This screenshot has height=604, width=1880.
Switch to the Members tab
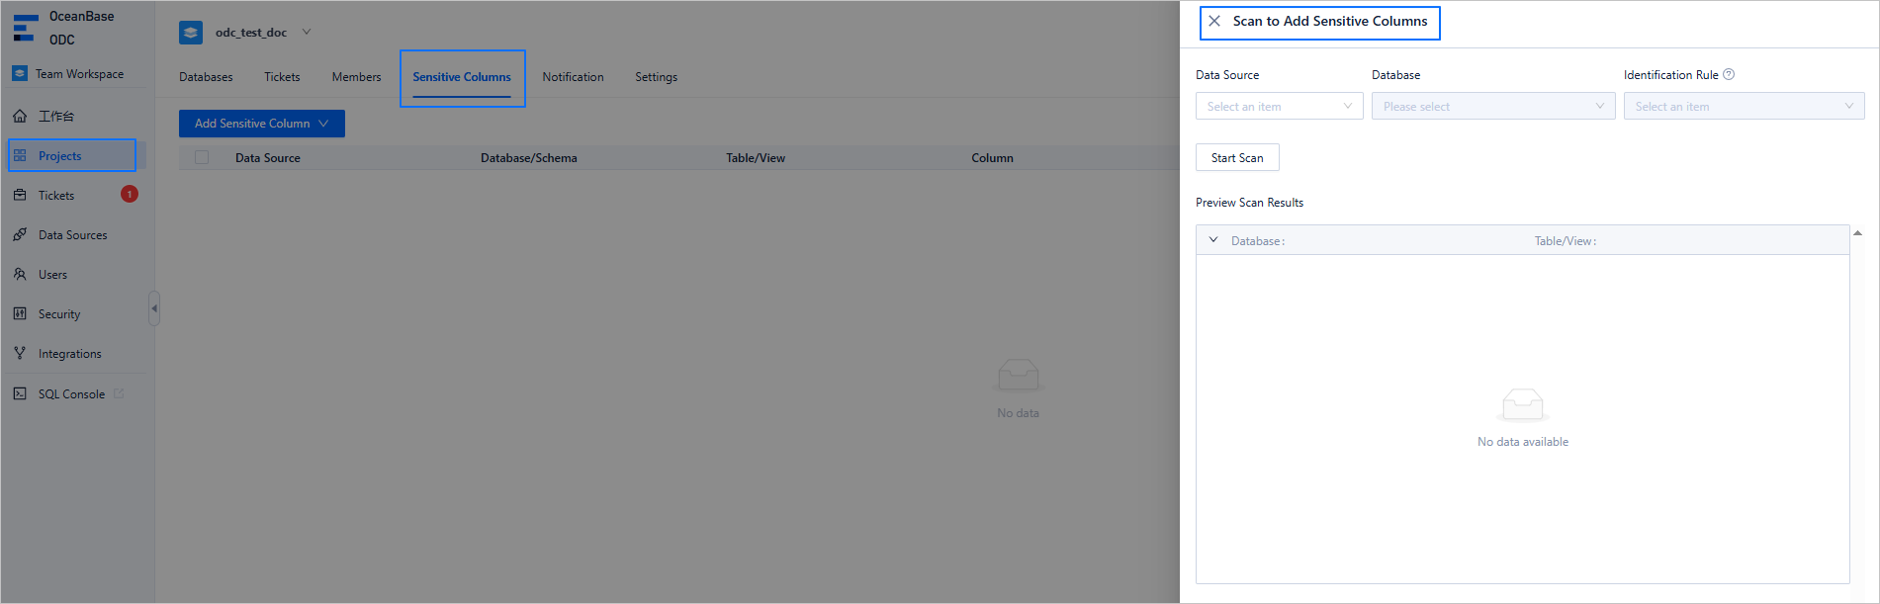[356, 77]
